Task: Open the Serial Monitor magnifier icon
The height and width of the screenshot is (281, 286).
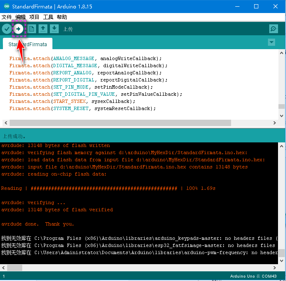Action: tap(273, 29)
